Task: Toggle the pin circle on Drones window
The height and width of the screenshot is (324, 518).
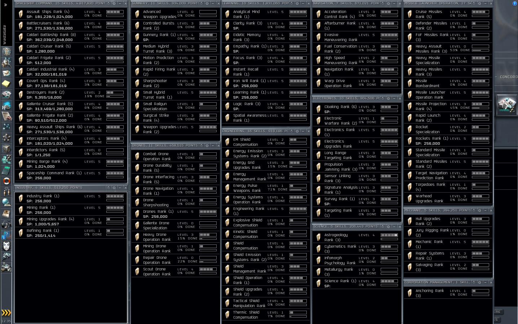Action: coord(207,145)
